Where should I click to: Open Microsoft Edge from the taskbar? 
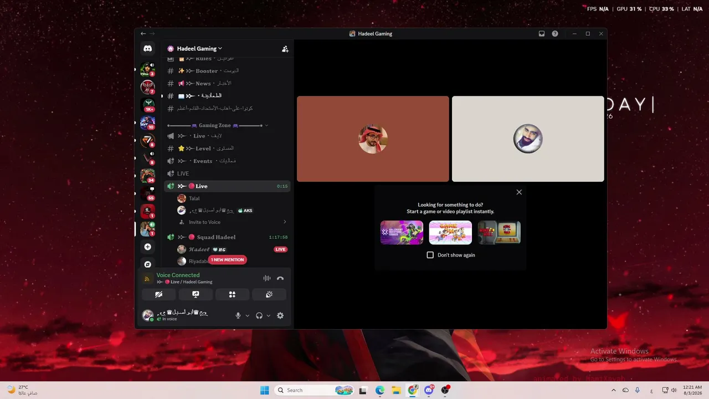point(379,390)
